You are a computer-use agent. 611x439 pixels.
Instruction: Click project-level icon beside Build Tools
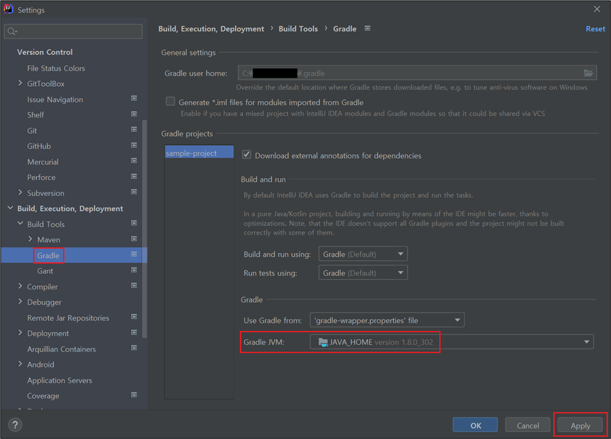click(x=134, y=223)
